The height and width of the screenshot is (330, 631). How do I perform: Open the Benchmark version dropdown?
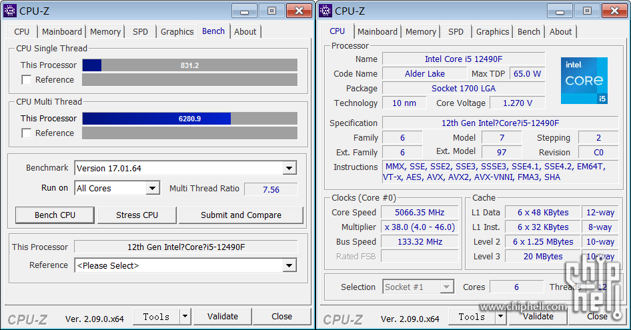coord(289,168)
